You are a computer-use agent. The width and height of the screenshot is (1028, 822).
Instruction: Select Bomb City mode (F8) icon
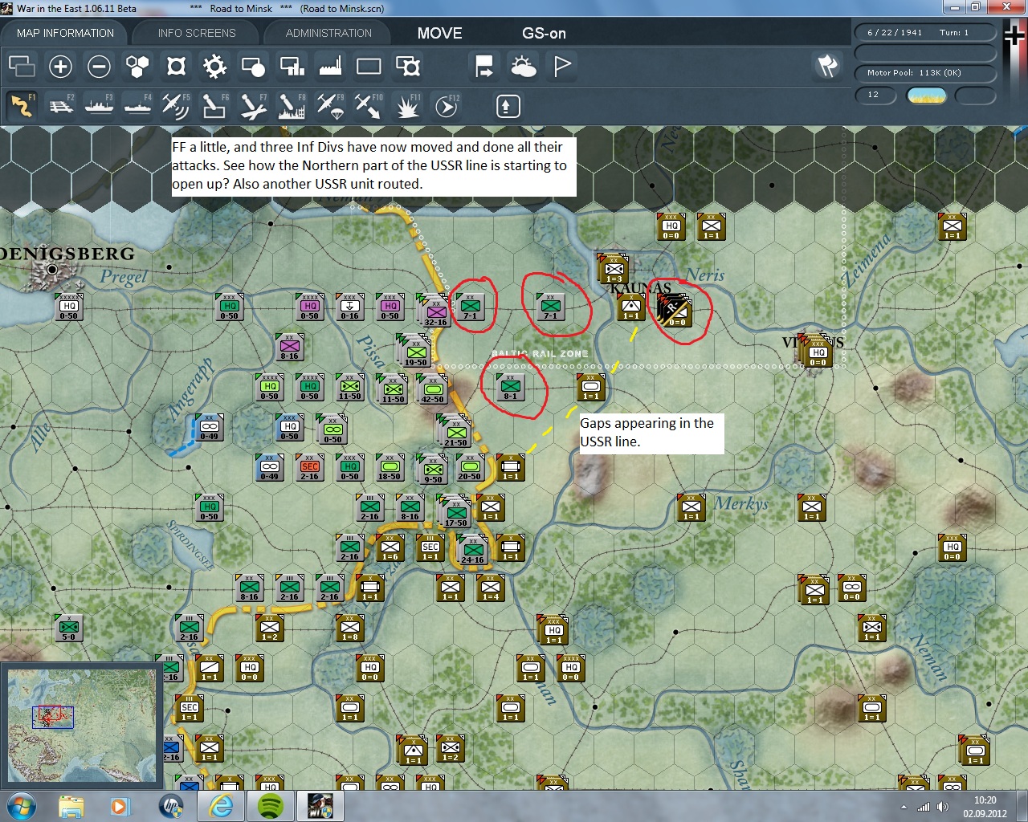[x=292, y=106]
